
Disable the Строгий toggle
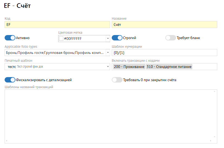point(117,38)
